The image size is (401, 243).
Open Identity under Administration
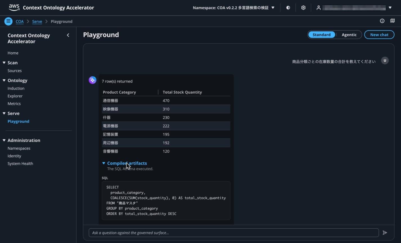14,156
